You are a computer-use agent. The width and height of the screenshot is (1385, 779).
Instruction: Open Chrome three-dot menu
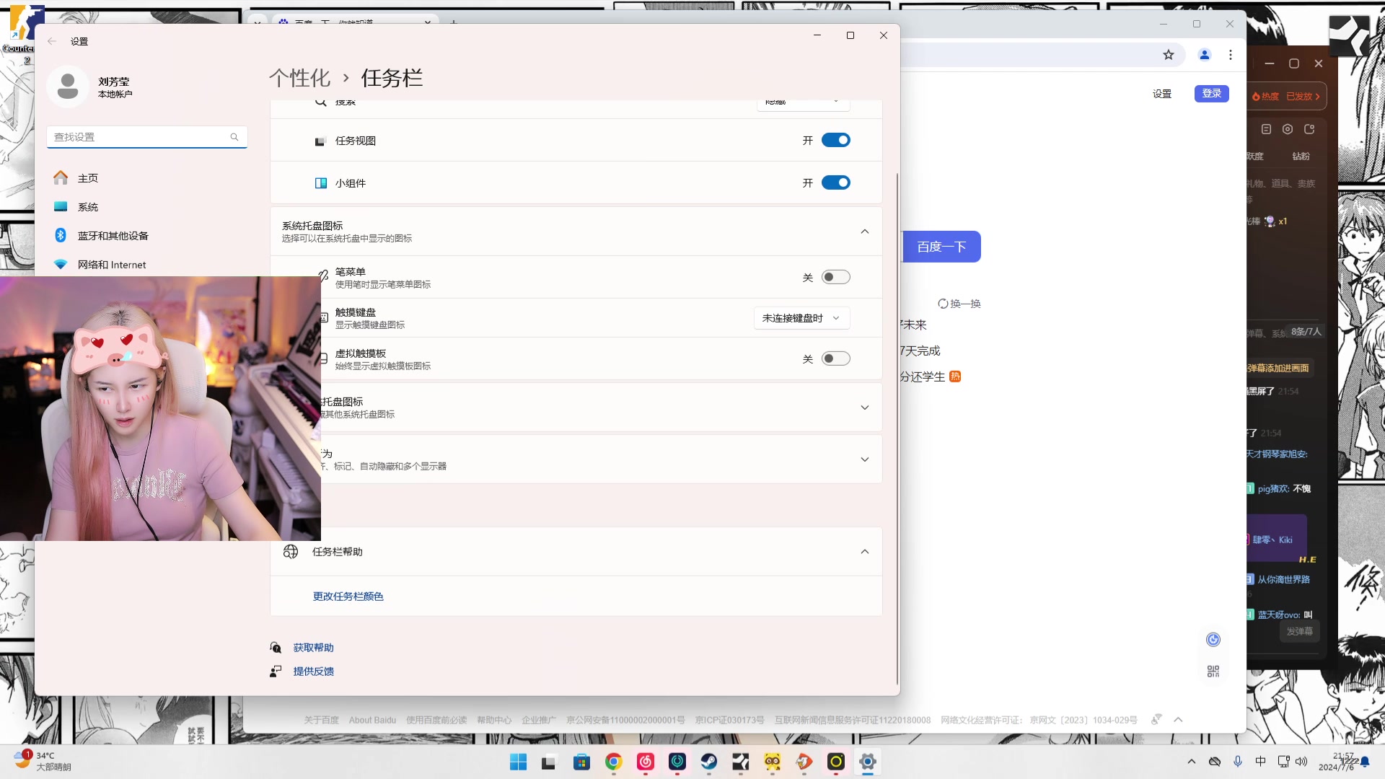pos(1231,55)
